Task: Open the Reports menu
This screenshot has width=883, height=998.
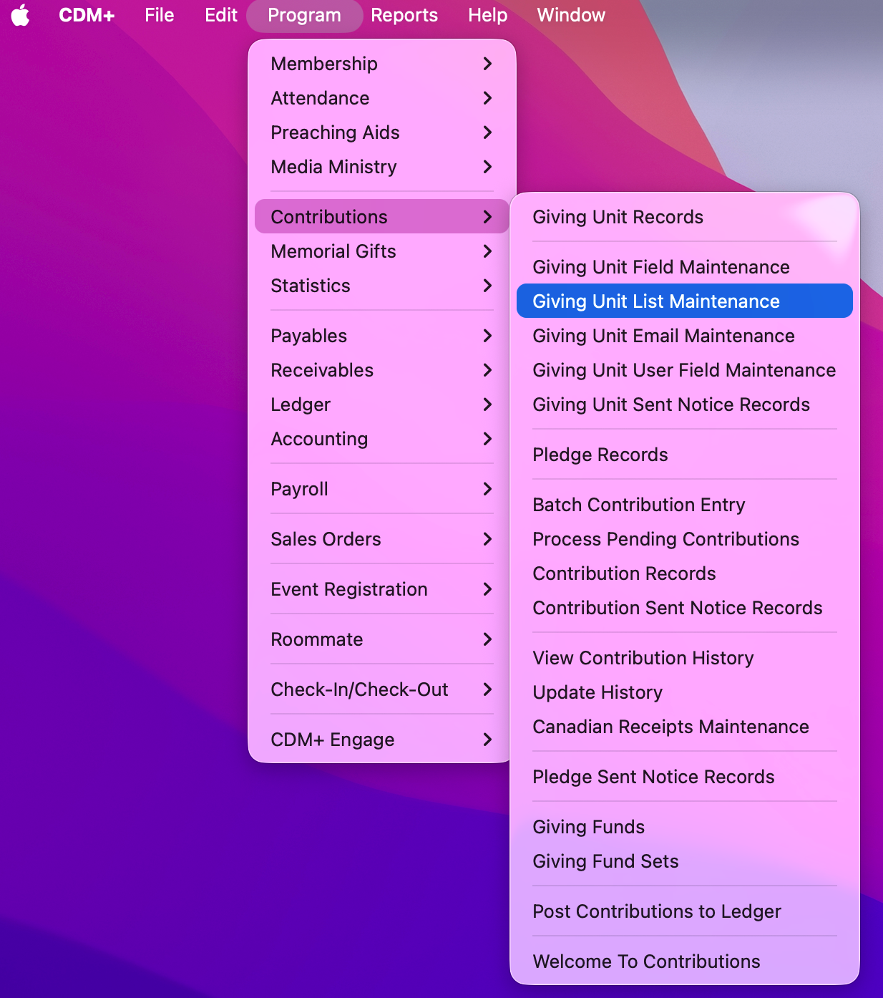Action: point(404,15)
